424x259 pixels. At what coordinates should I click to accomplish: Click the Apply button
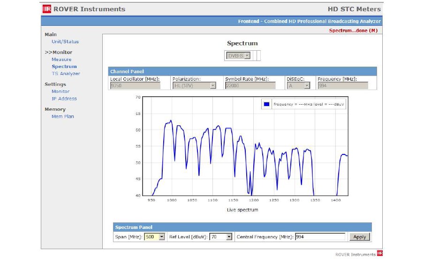[359, 237]
